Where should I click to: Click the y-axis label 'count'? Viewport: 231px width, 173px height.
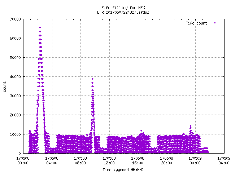click(x=4, y=87)
